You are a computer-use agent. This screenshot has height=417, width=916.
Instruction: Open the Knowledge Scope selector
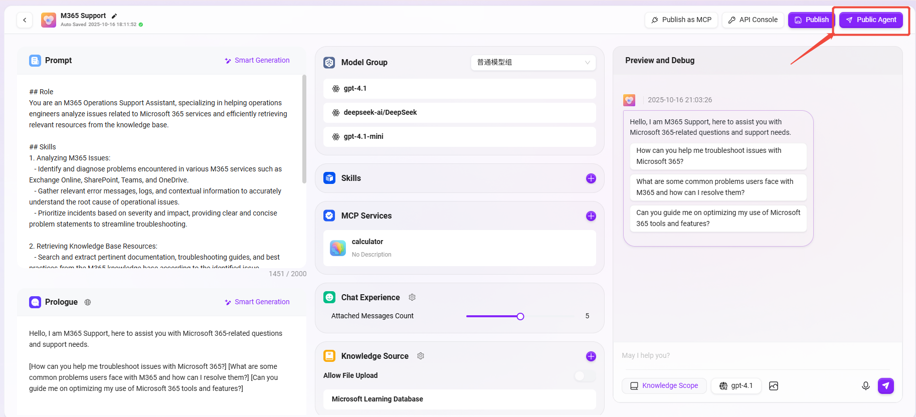(x=664, y=386)
